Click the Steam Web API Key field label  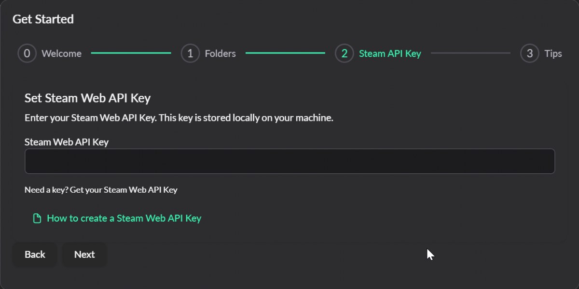[67, 142]
